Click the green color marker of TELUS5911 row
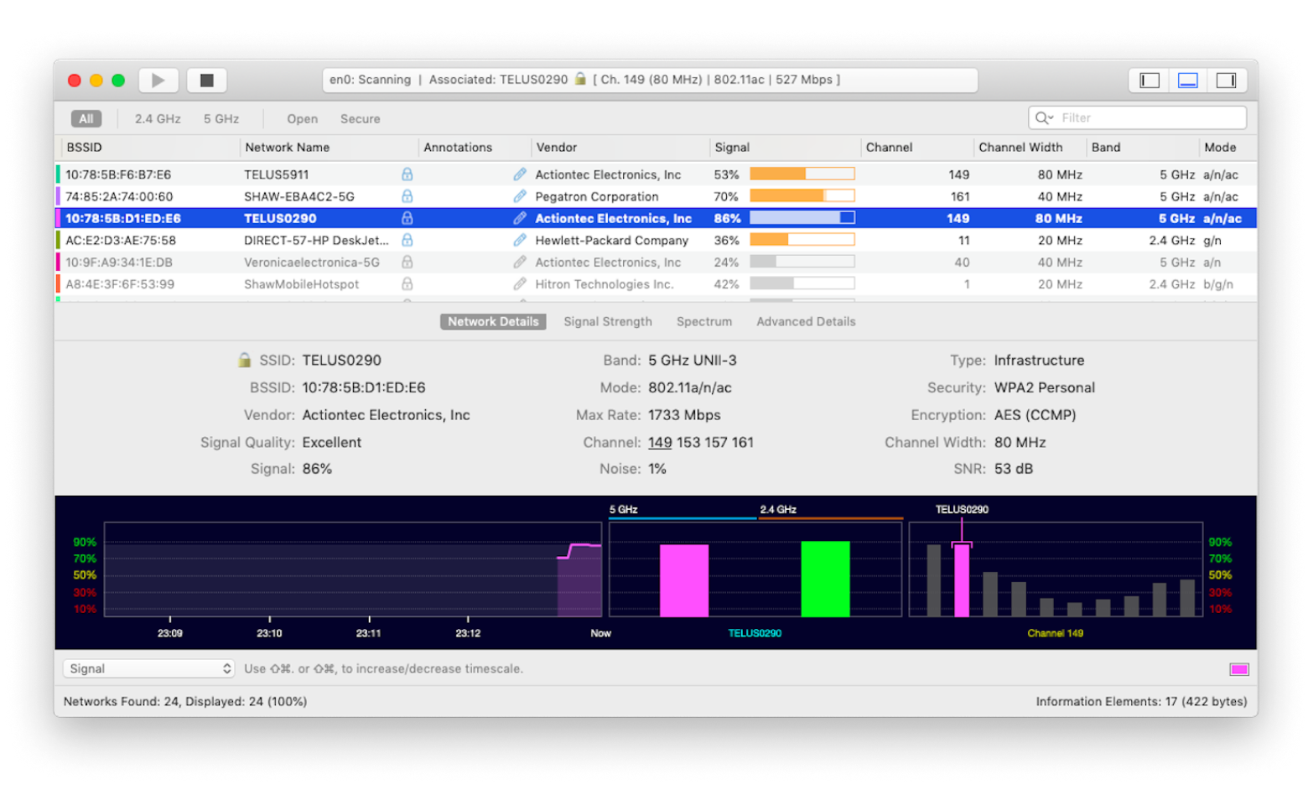 click(58, 174)
